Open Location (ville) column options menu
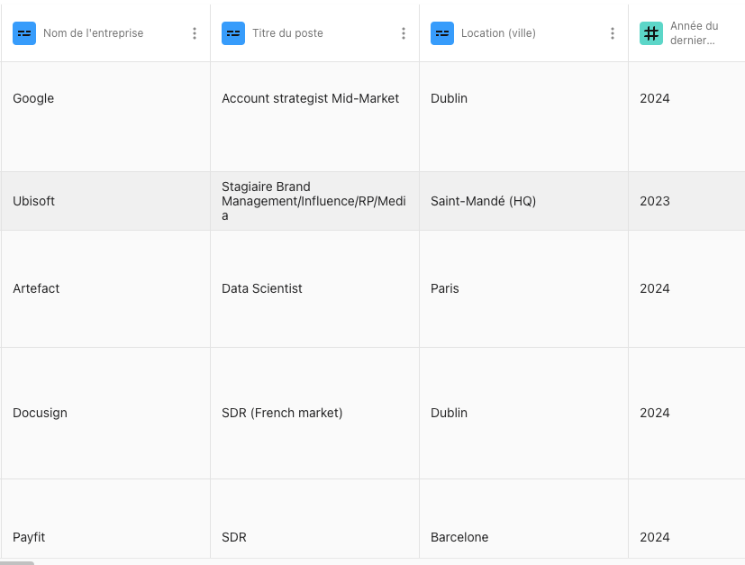This screenshot has height=565, width=745. [613, 33]
